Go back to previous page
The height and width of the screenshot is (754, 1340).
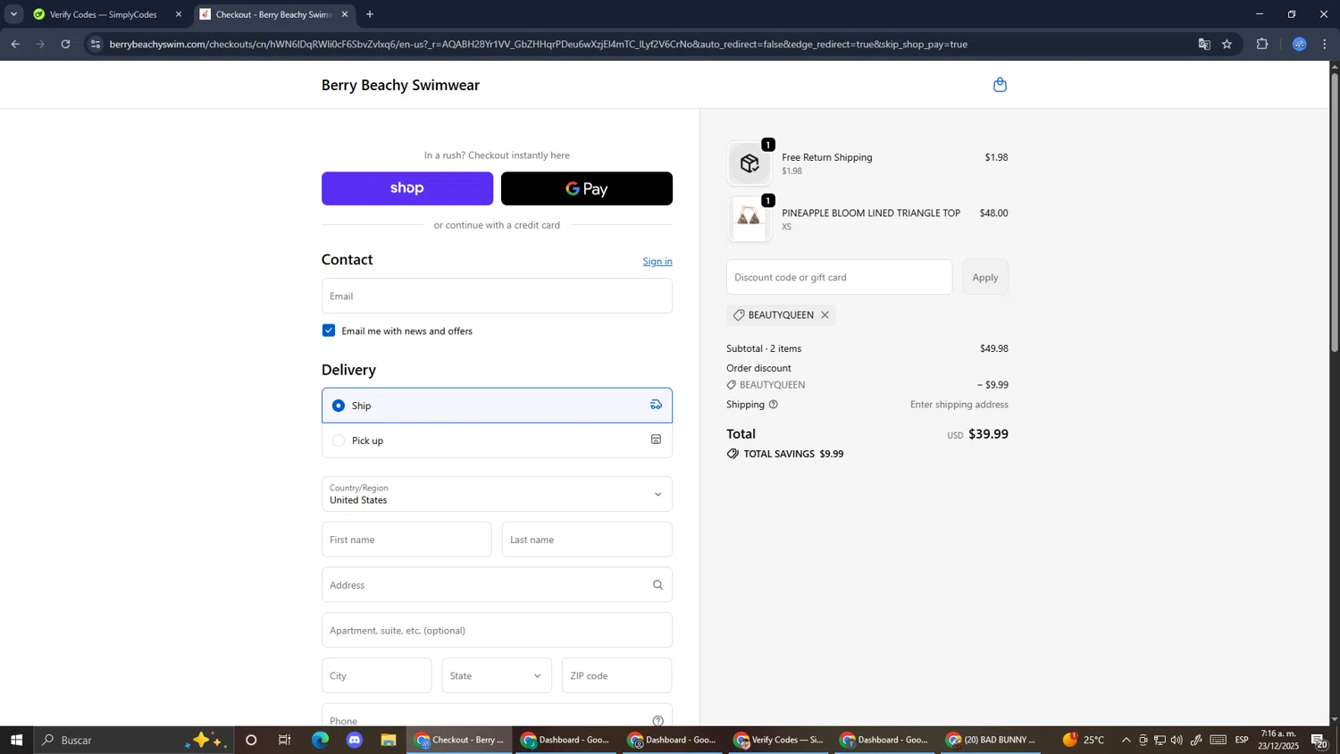15,44
